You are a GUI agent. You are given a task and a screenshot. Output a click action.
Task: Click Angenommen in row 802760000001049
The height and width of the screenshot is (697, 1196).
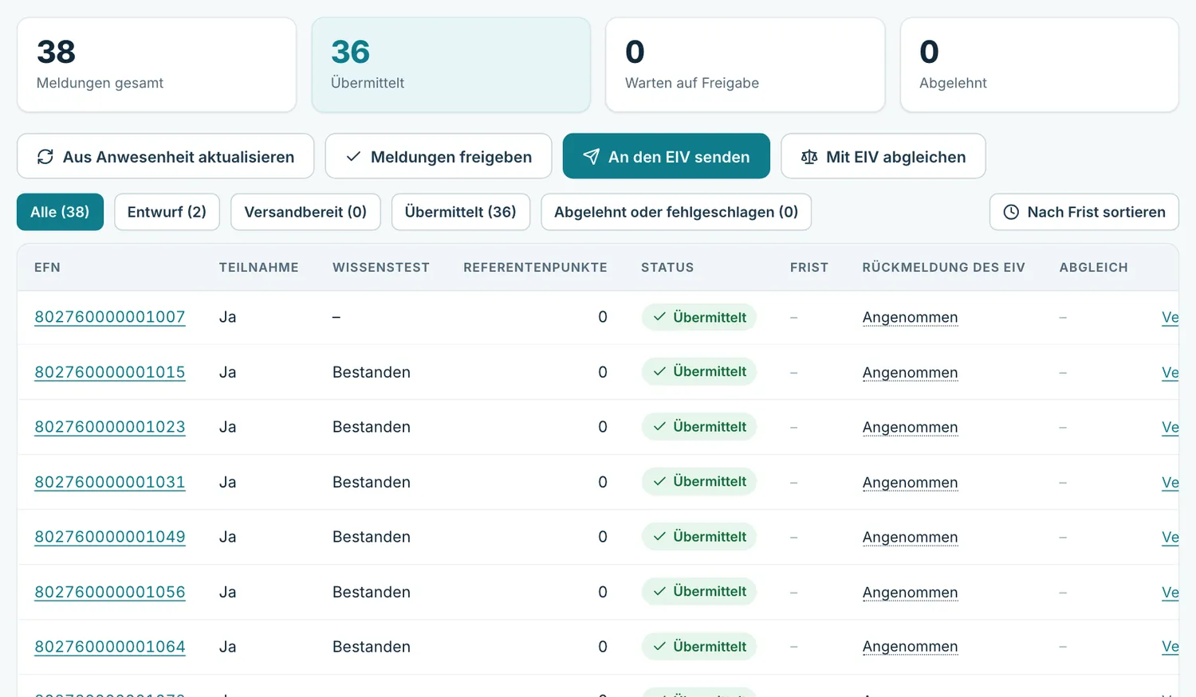[x=911, y=537]
